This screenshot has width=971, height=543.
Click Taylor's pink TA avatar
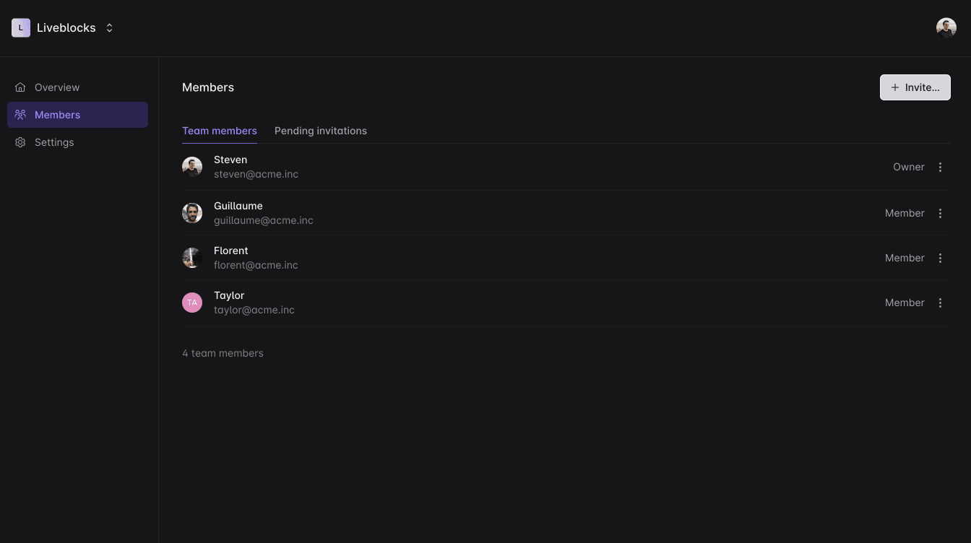click(x=192, y=303)
